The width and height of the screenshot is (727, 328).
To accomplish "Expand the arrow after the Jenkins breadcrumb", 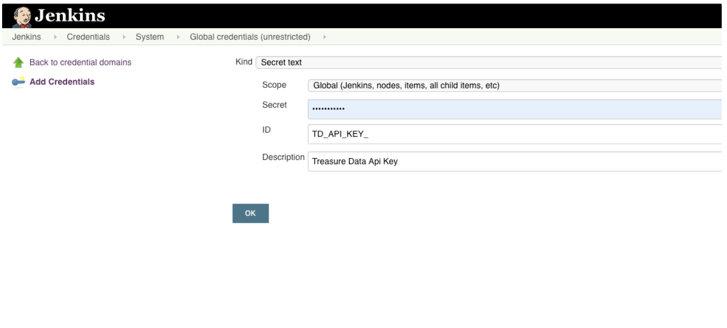I will pyautogui.click(x=54, y=37).
